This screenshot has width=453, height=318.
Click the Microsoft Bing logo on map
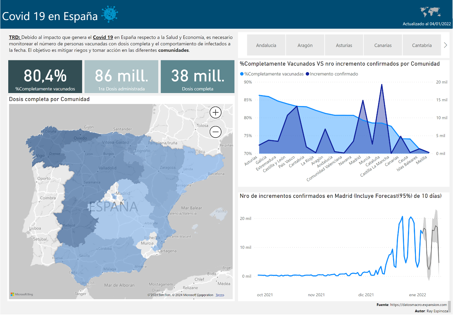pos(22,294)
